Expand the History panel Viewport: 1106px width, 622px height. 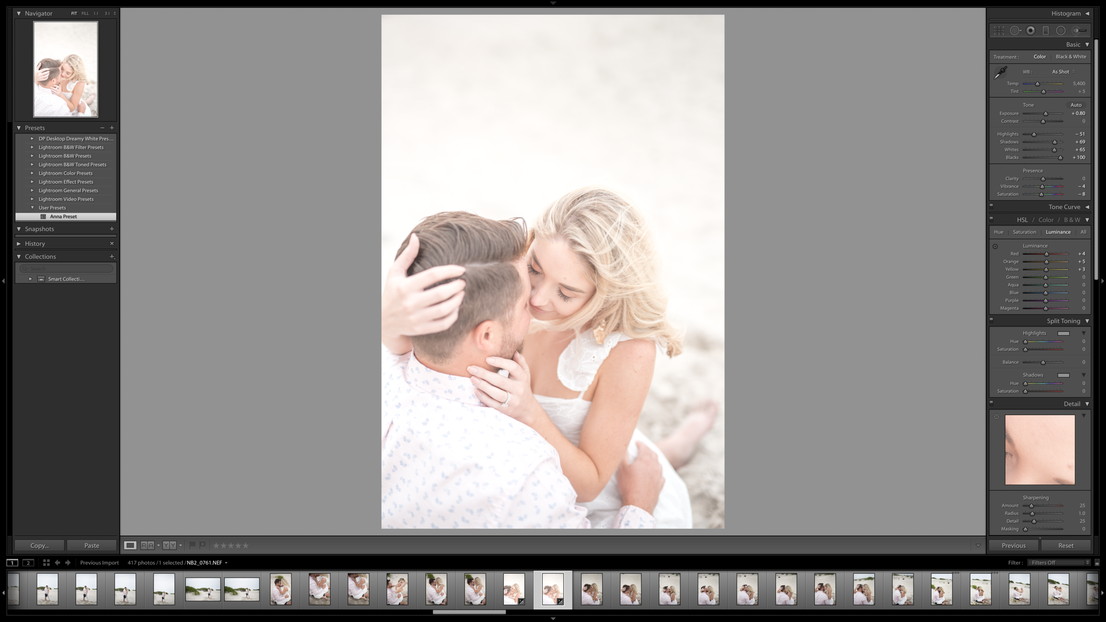pyautogui.click(x=19, y=244)
